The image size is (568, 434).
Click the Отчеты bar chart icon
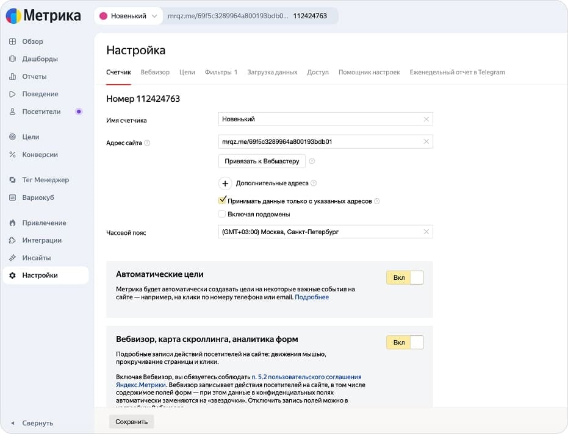click(x=12, y=76)
